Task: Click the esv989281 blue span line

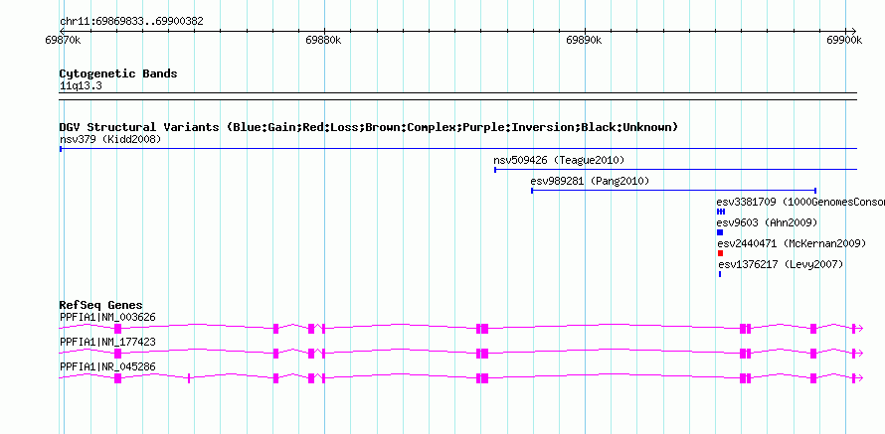Action: click(674, 191)
